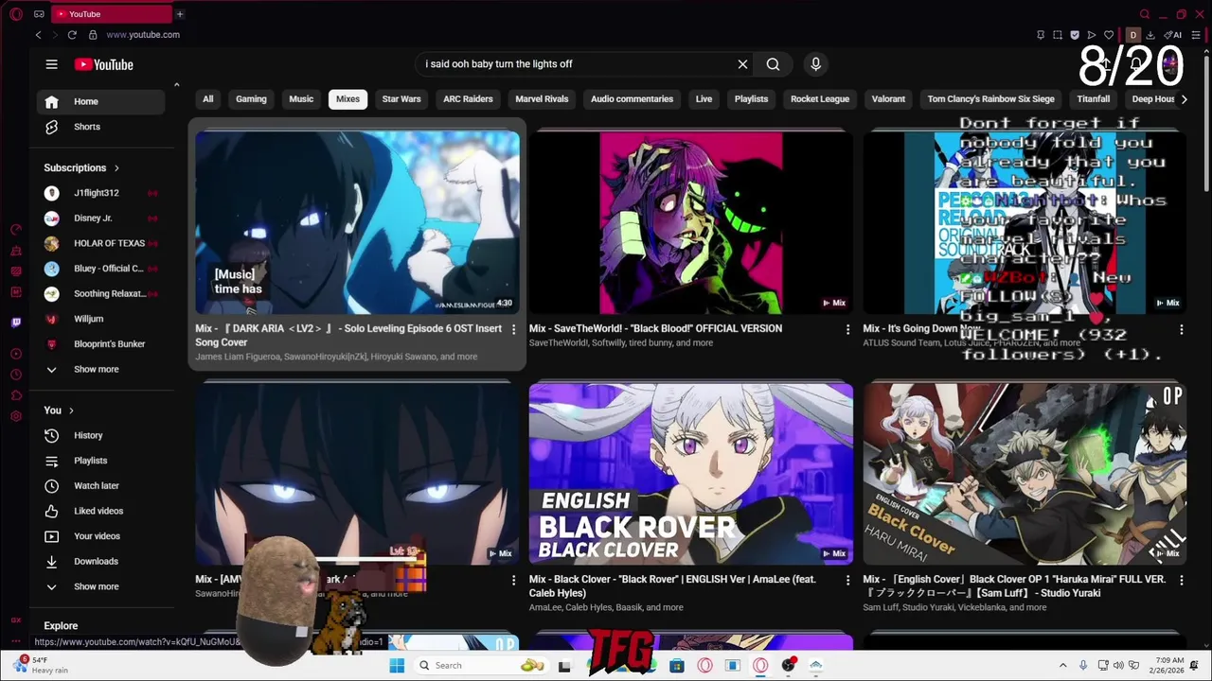The image size is (1212, 681).
Task: Open Shorts in sidebar
Action: point(101,127)
